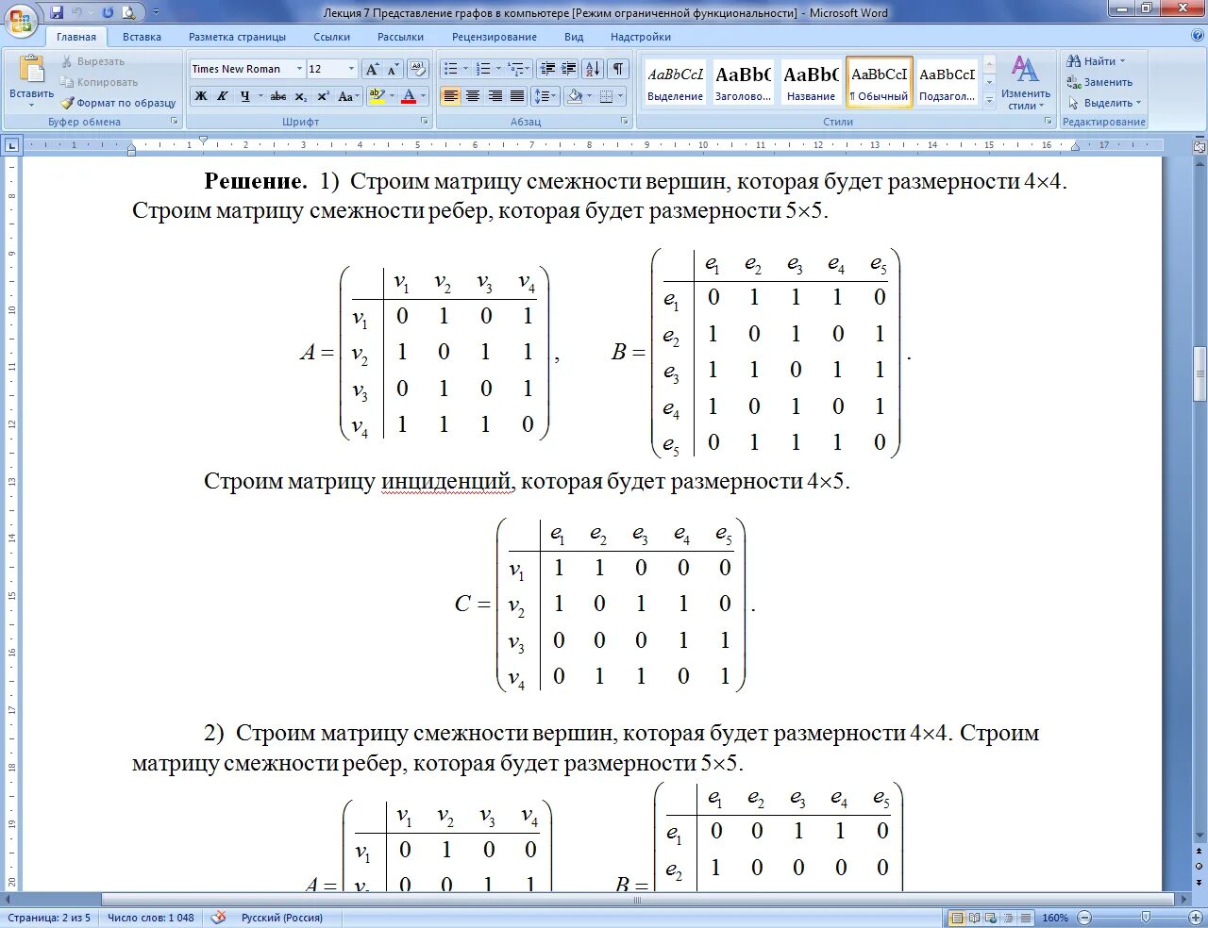Expand the styles gallery More arrow
This screenshot has width=1208, height=928.
(989, 99)
